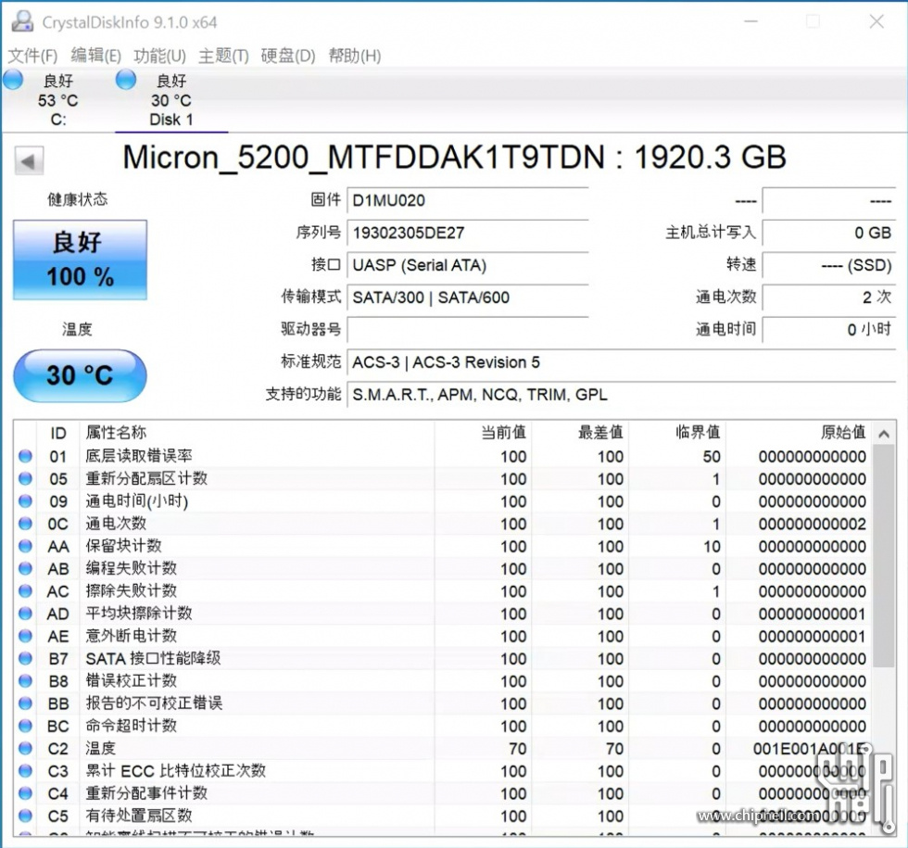Open the 文件(F) menu
The height and width of the screenshot is (848, 908).
[x=32, y=56]
